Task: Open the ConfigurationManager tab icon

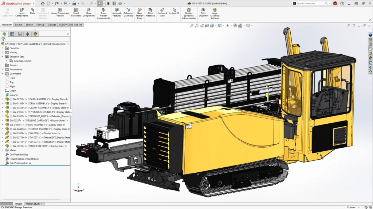Action: 20,34
